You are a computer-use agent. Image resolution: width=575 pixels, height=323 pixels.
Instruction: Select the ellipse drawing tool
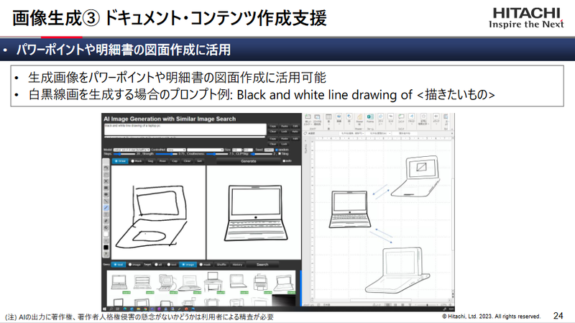[106, 194]
